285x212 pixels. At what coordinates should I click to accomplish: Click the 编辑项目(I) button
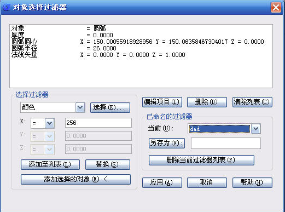(162, 102)
